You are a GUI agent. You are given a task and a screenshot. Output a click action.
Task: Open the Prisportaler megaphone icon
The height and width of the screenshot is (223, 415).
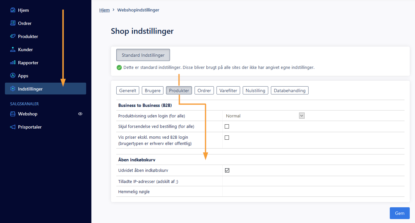tap(13, 127)
